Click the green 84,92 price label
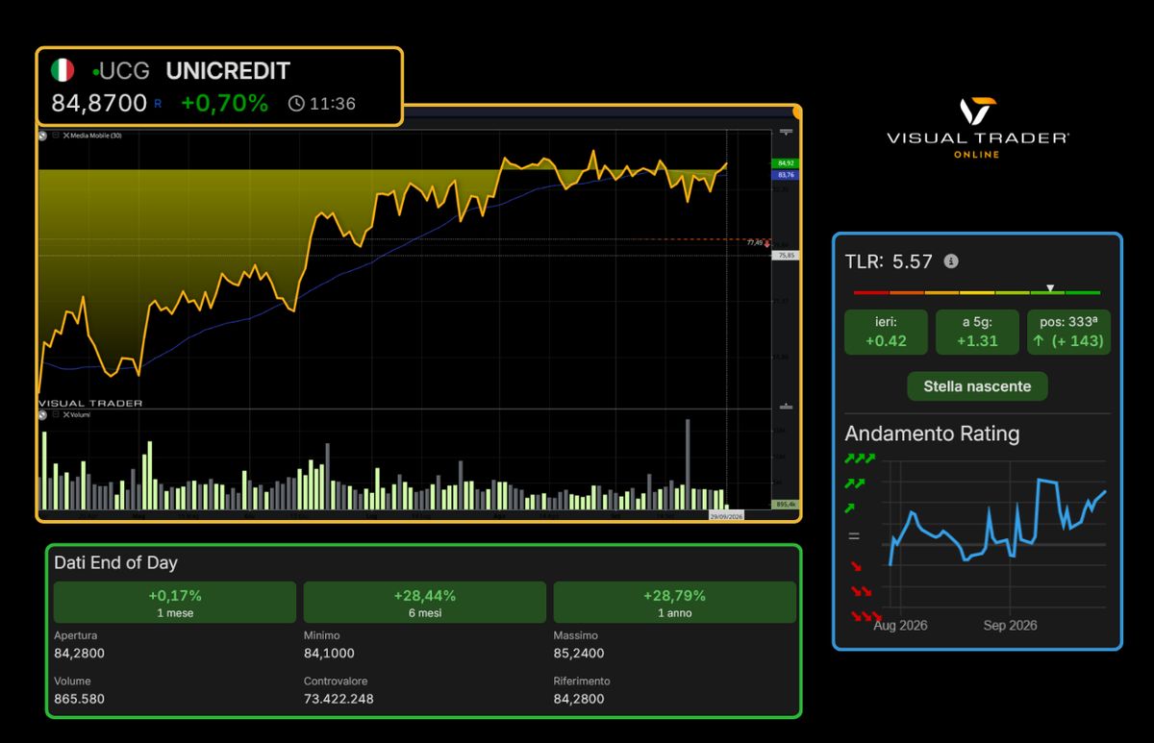Viewport: 1154px width, 743px height. click(x=785, y=164)
